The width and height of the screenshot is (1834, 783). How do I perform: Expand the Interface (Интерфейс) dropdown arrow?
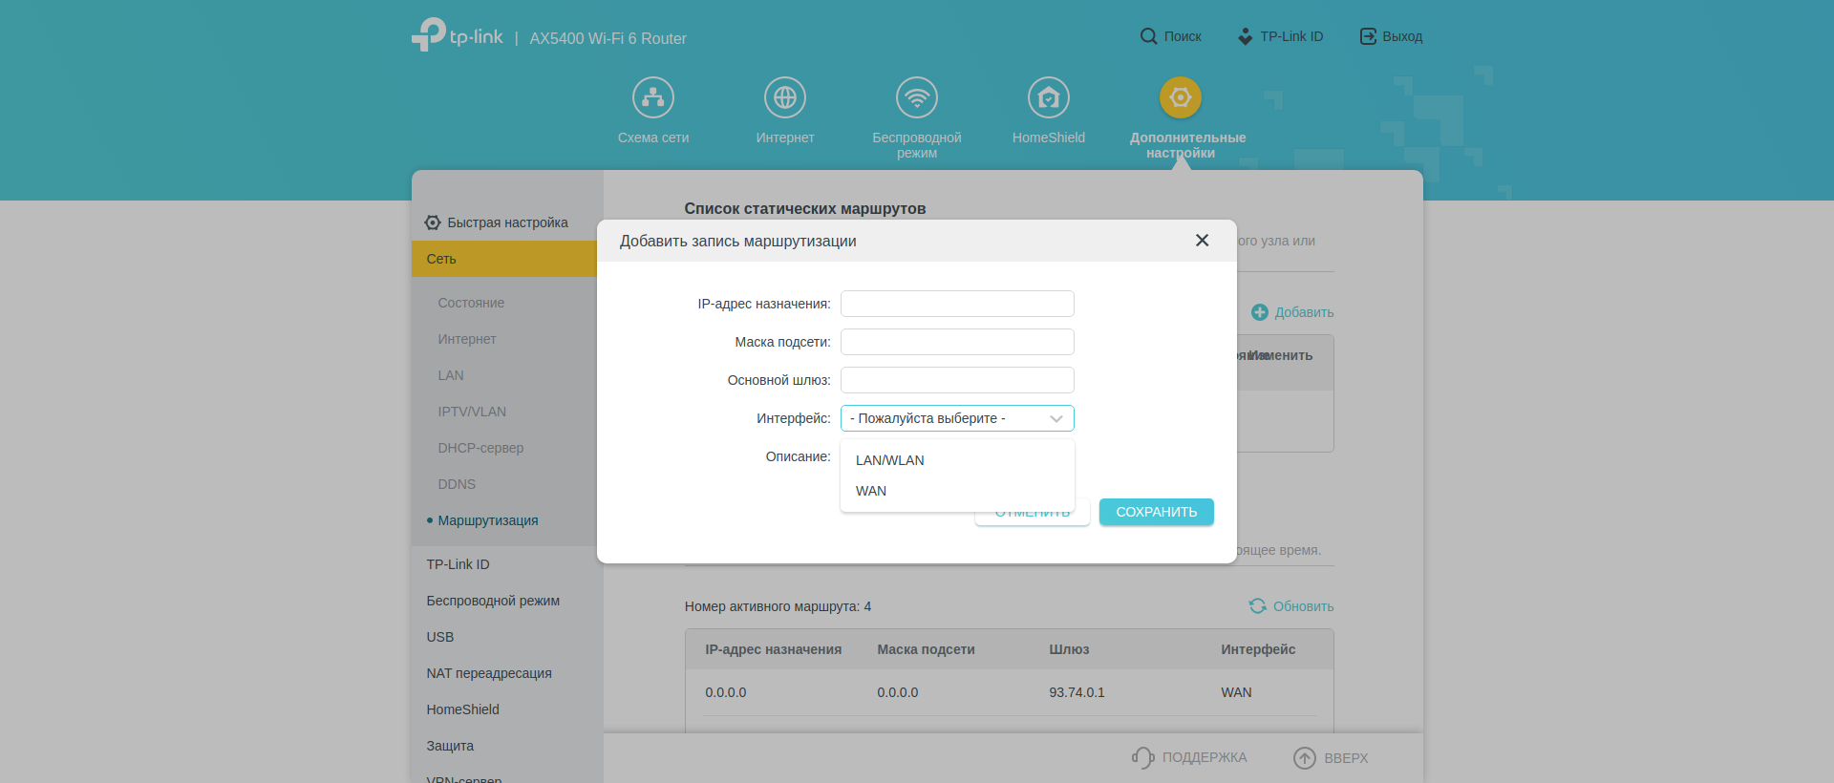[1056, 418]
